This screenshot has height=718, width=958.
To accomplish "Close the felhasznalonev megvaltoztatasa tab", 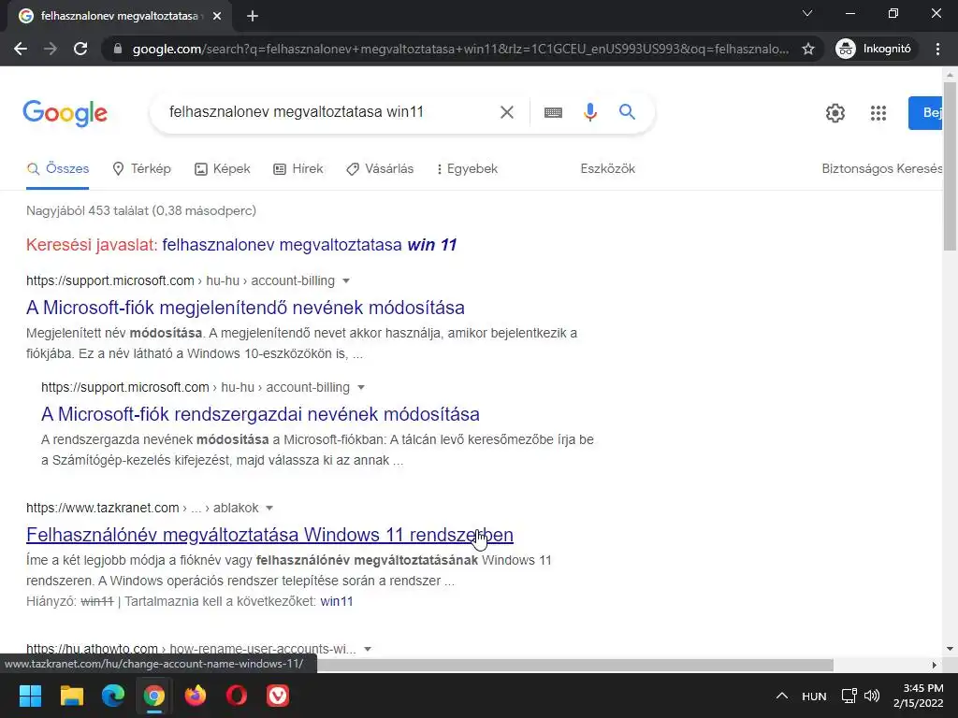I will 217,16.
